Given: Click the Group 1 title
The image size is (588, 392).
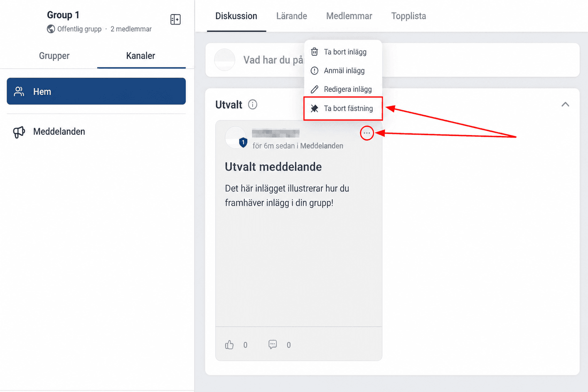Looking at the screenshot, I should [63, 15].
